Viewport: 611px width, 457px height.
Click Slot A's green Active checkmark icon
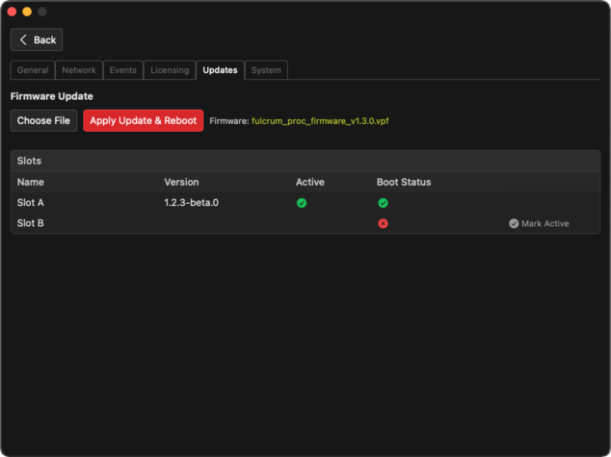[302, 203]
